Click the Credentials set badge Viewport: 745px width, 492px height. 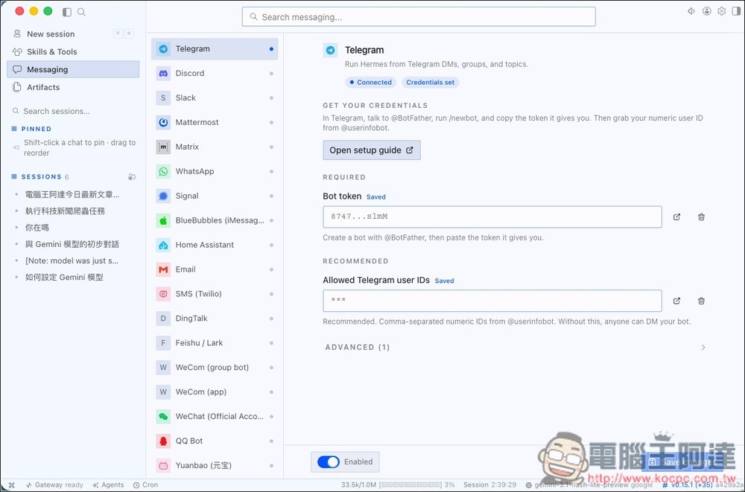coord(431,82)
